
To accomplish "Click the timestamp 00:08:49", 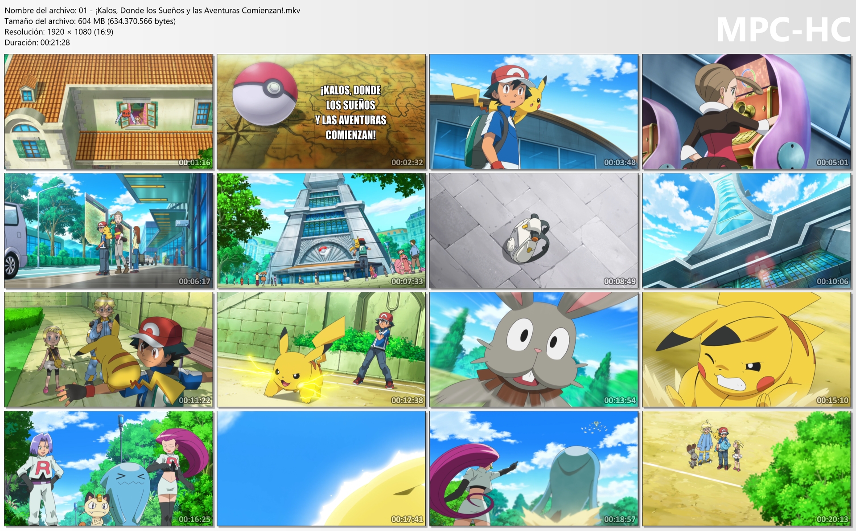I will click(620, 282).
